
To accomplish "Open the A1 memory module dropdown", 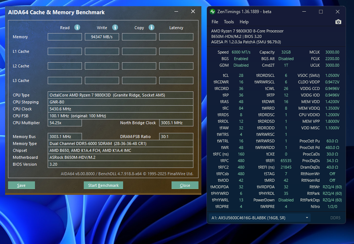I will pos(260,217).
